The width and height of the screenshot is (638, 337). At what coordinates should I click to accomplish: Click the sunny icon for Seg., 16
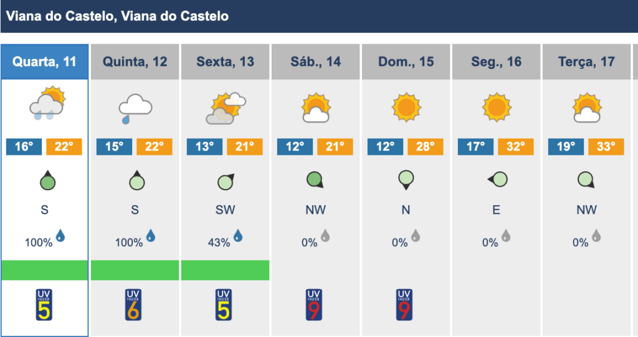click(497, 107)
